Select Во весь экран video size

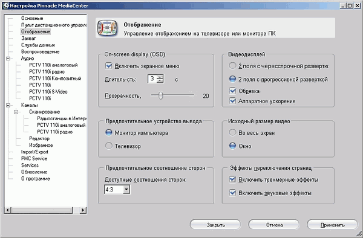tap(232, 132)
